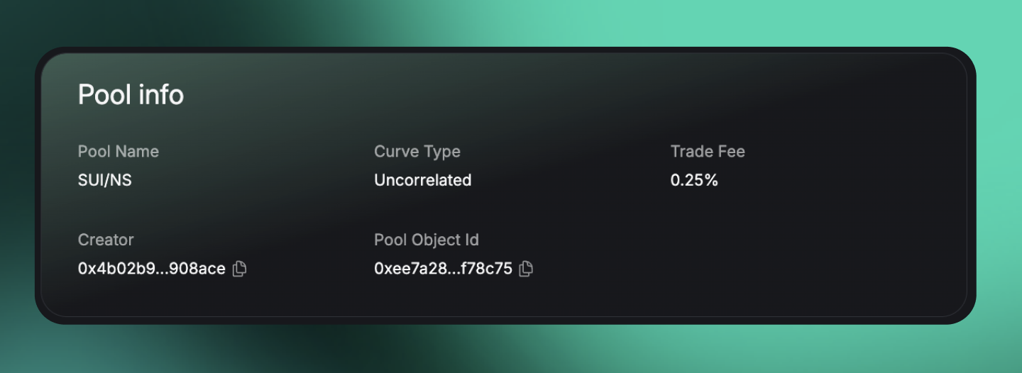Select the SUI/NS pool name value
The image size is (1022, 373).
pyautogui.click(x=104, y=180)
